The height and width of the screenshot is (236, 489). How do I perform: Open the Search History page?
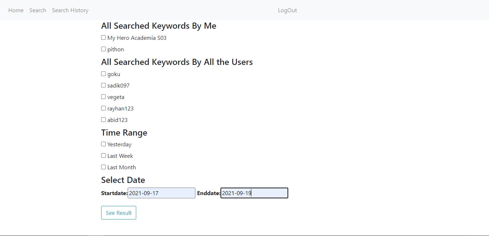click(x=70, y=10)
